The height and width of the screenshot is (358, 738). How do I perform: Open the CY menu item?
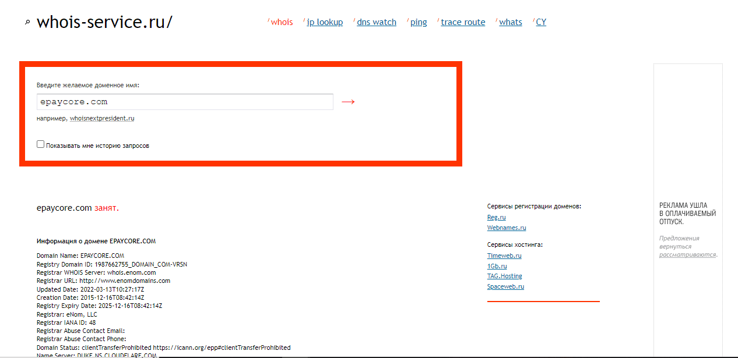pos(541,22)
